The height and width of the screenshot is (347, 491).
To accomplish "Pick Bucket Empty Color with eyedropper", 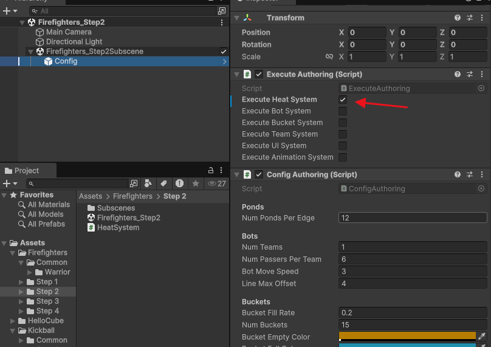I will [x=482, y=337].
